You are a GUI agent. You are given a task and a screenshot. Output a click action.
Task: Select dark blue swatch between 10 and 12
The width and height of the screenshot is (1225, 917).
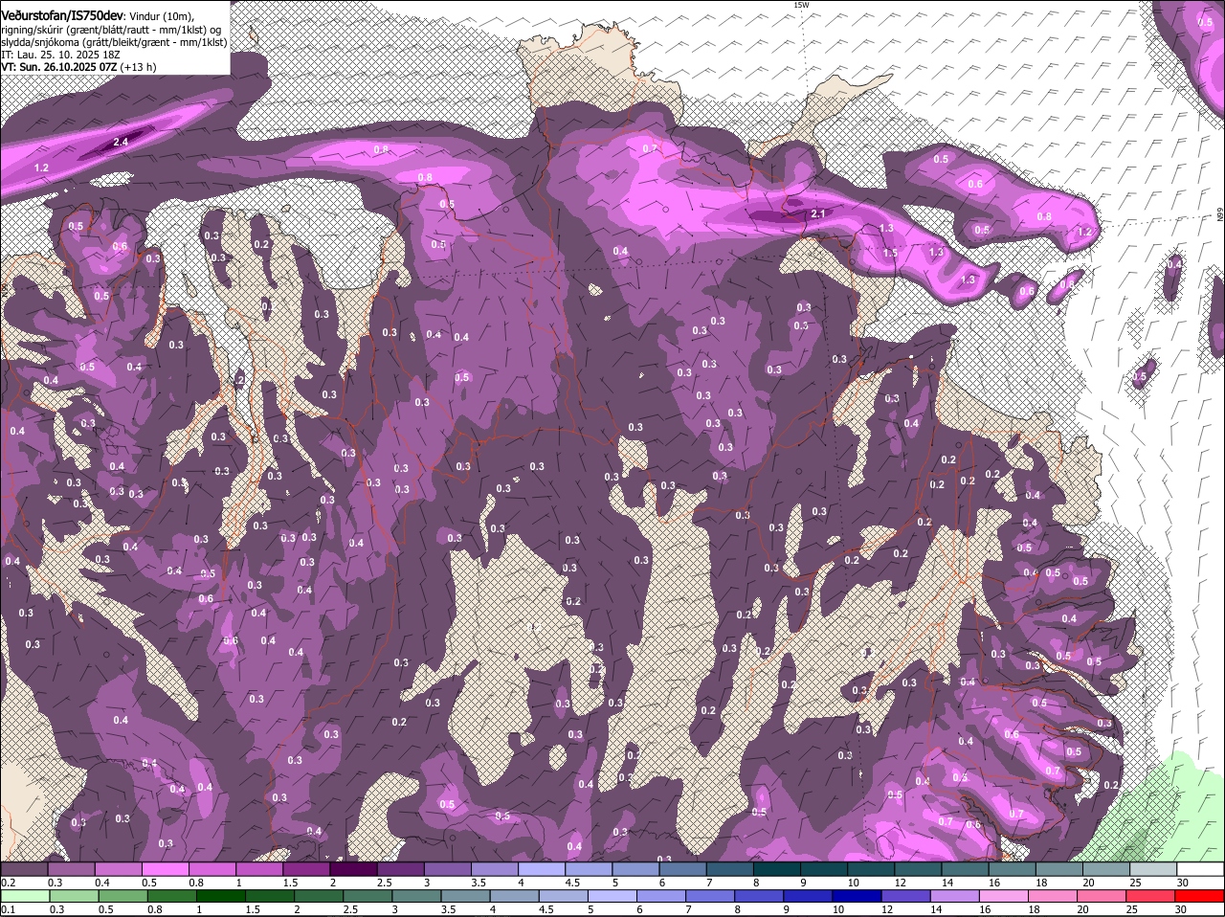857,896
